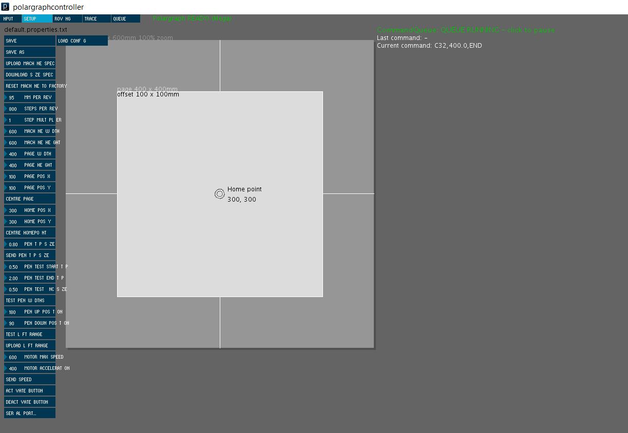The image size is (628, 433).
Task: Open the Queue tab
Action: tap(125, 18)
